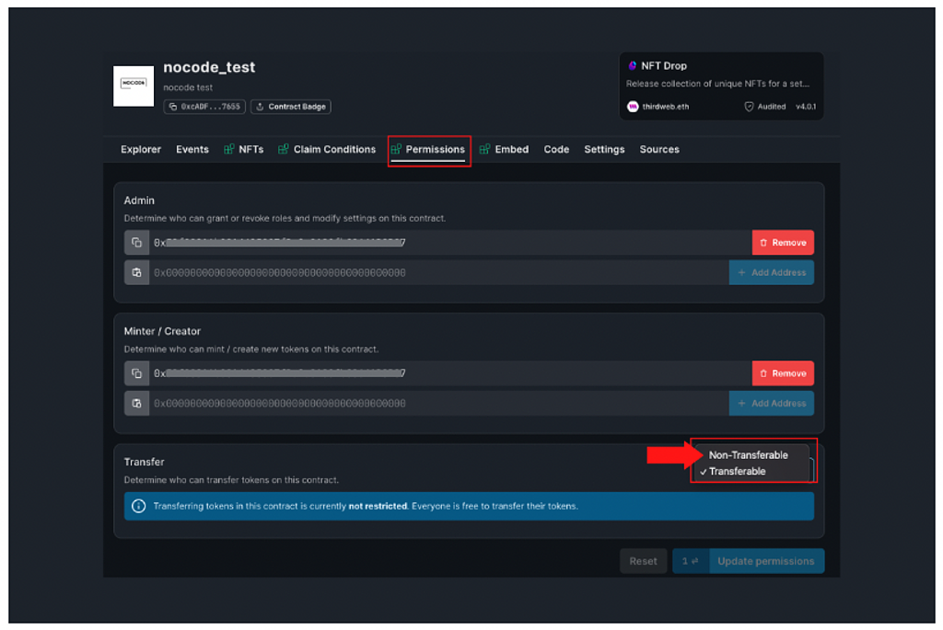
Task: Go to the NFTs tab
Action: click(244, 150)
